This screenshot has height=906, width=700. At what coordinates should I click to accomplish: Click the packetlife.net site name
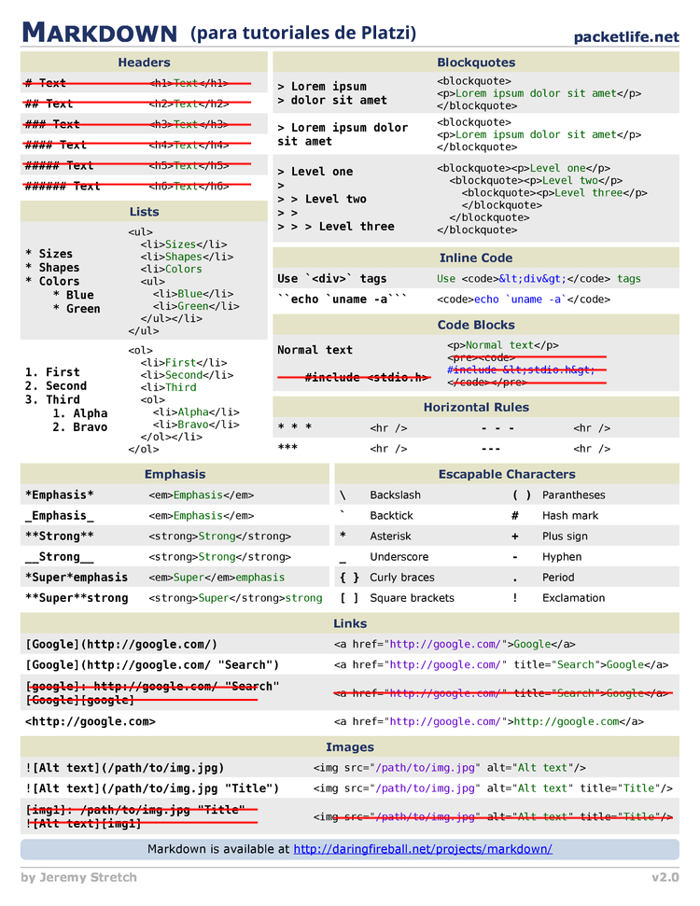(626, 37)
